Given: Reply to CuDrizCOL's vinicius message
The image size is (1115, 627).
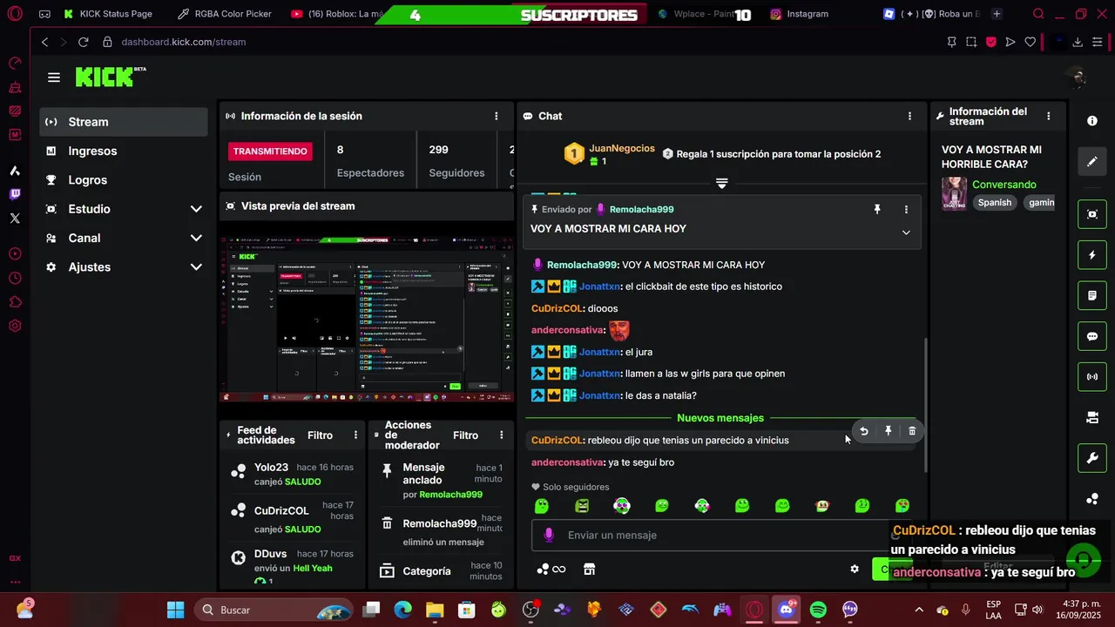Looking at the screenshot, I should [864, 431].
